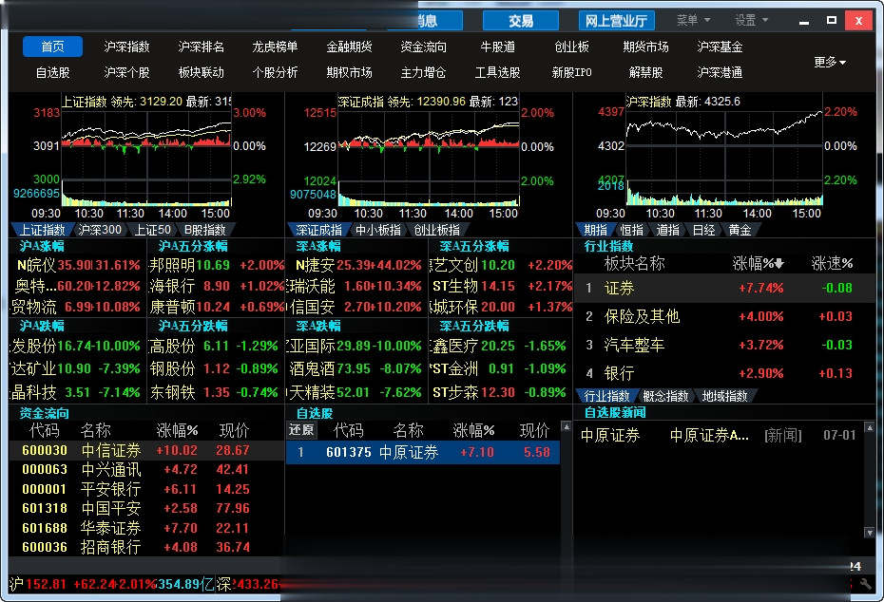Open 个股分析

click(x=275, y=73)
